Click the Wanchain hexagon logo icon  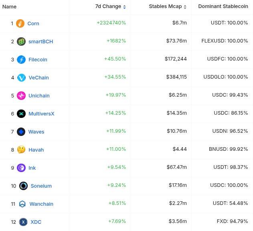tap(22, 204)
